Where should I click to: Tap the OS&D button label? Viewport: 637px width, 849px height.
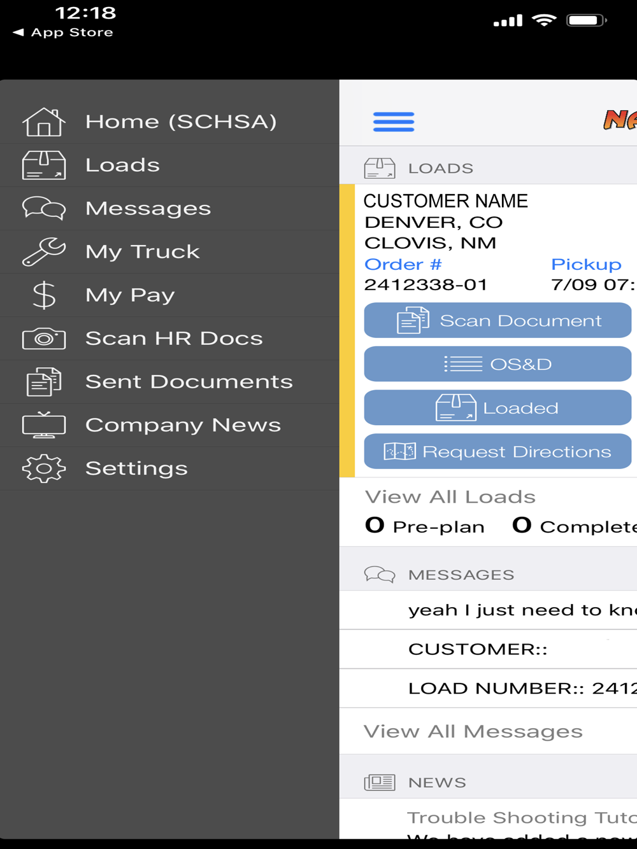coord(520,364)
